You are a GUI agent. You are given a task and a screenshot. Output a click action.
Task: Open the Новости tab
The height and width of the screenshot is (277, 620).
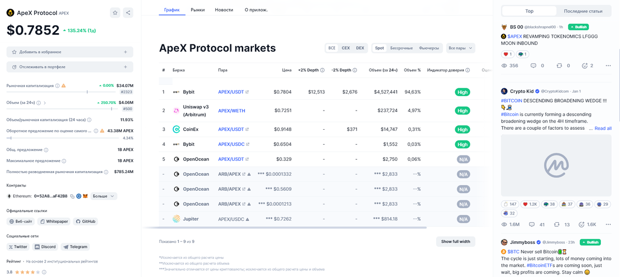pos(224,10)
